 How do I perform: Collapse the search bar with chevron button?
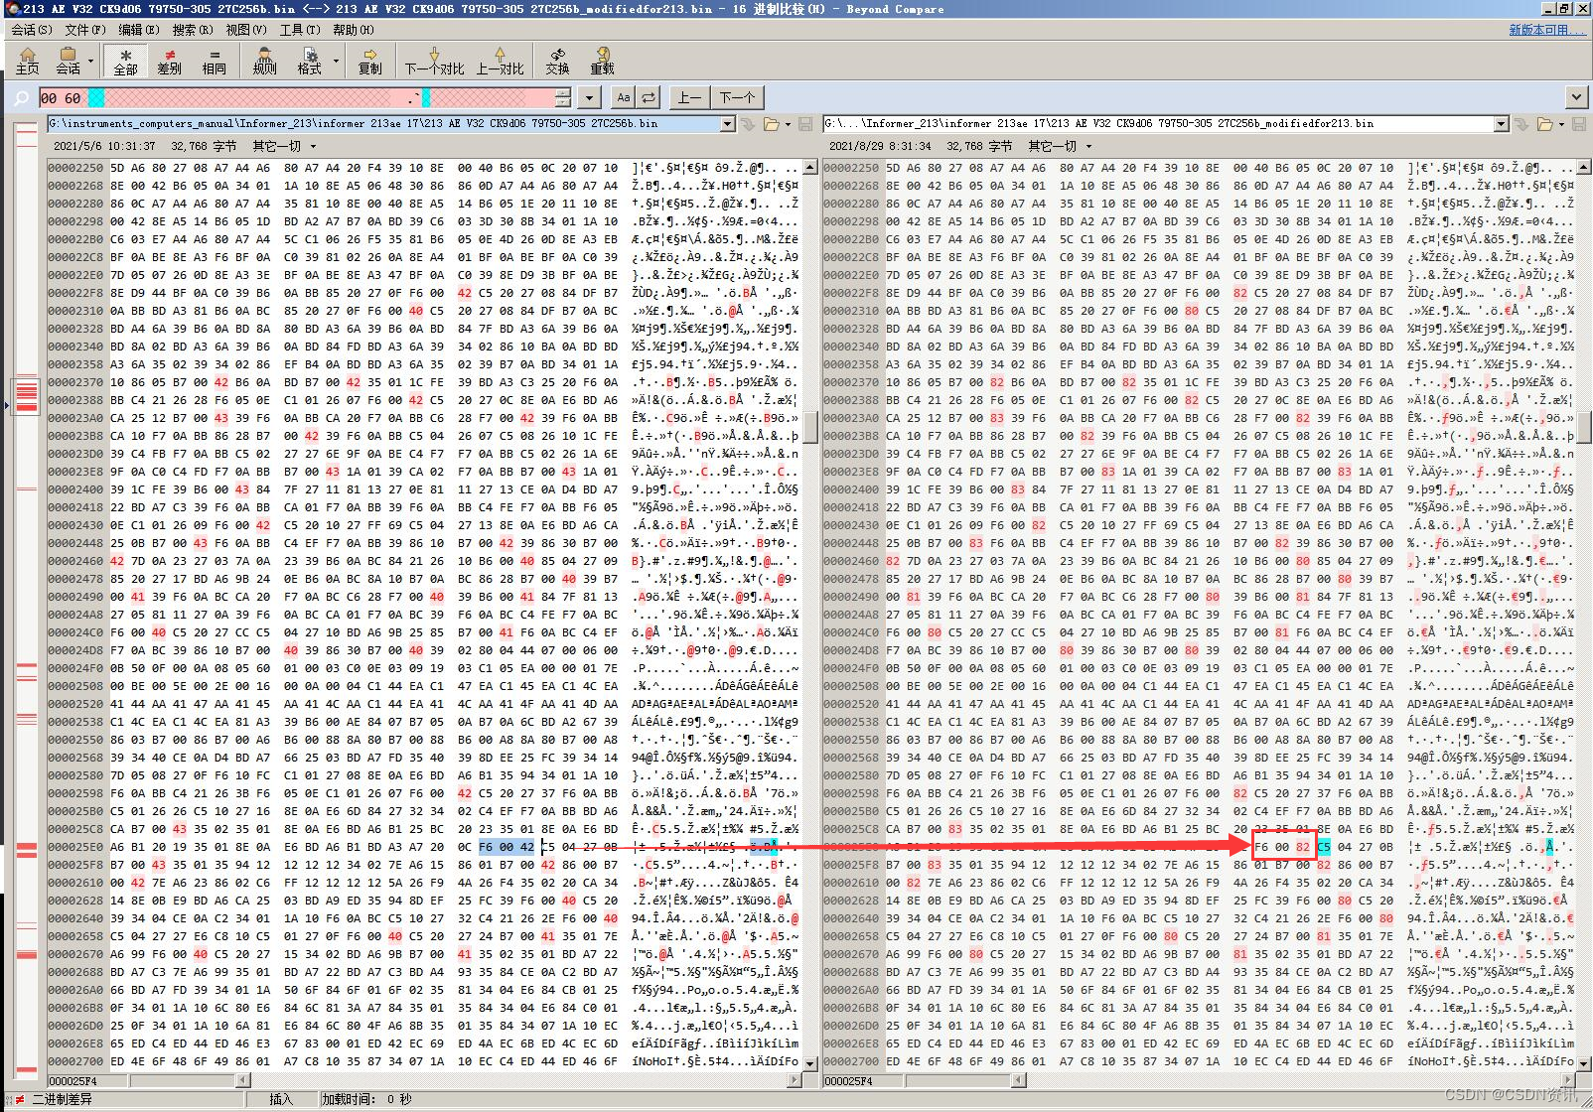1576,97
